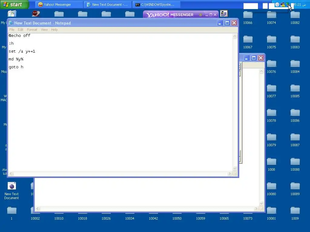The height and width of the screenshot is (232, 310).
Task: Select the red bug desktop icon
Action: pos(36,14)
